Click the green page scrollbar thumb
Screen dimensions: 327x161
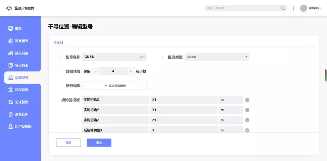pos(326,75)
